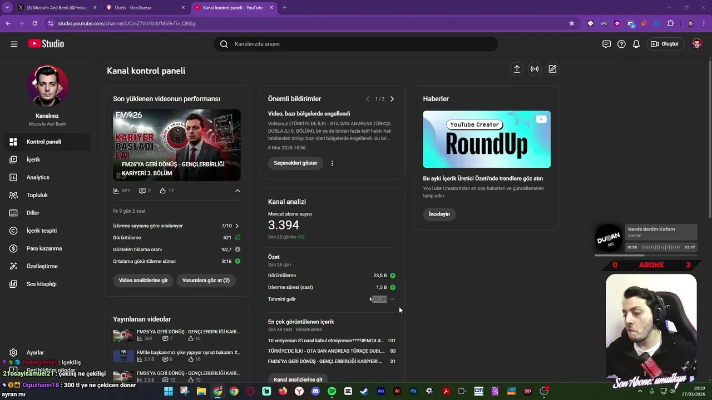Switch to the Mustafa Anıl Benli X tab
712x400 pixels.
point(57,8)
